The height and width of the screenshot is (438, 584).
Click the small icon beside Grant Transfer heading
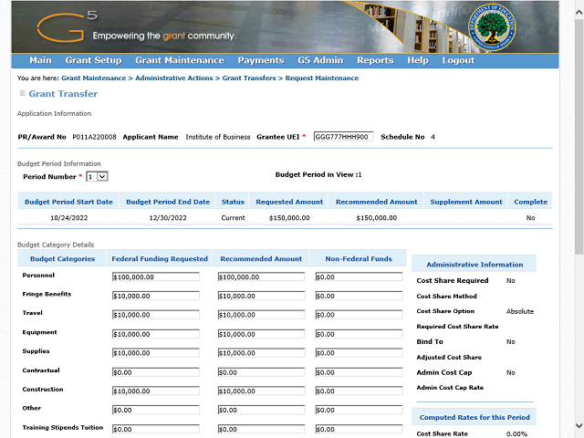coord(23,94)
